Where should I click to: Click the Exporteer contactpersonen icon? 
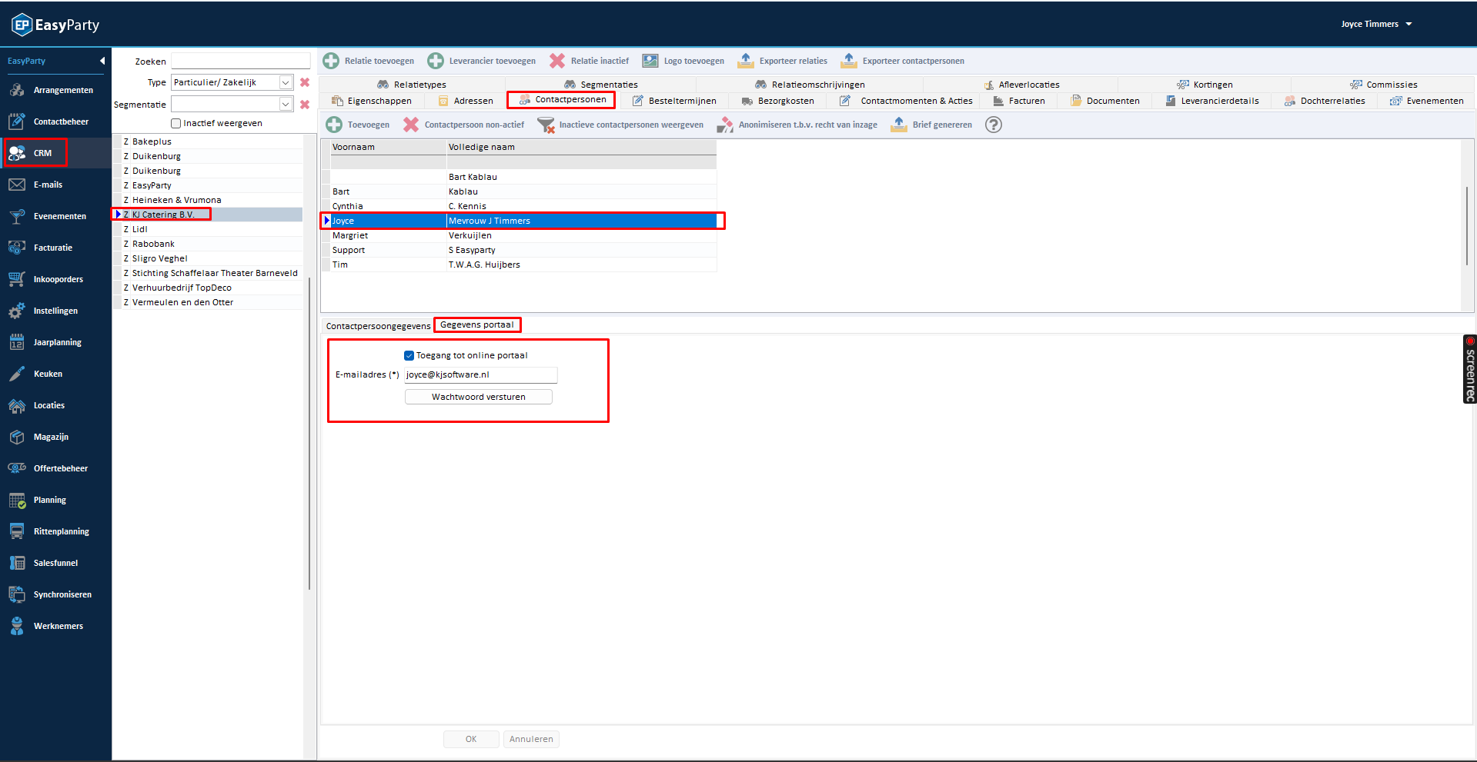848,61
